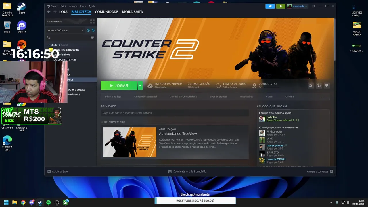The height and width of the screenshot is (207, 368).
Task: Open the green notifications bell
Action: (281, 6)
